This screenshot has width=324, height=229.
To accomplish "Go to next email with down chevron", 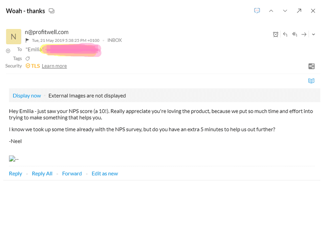I will (x=285, y=11).
